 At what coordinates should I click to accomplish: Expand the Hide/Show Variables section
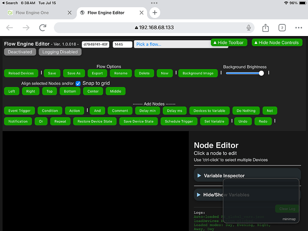tap(247, 195)
